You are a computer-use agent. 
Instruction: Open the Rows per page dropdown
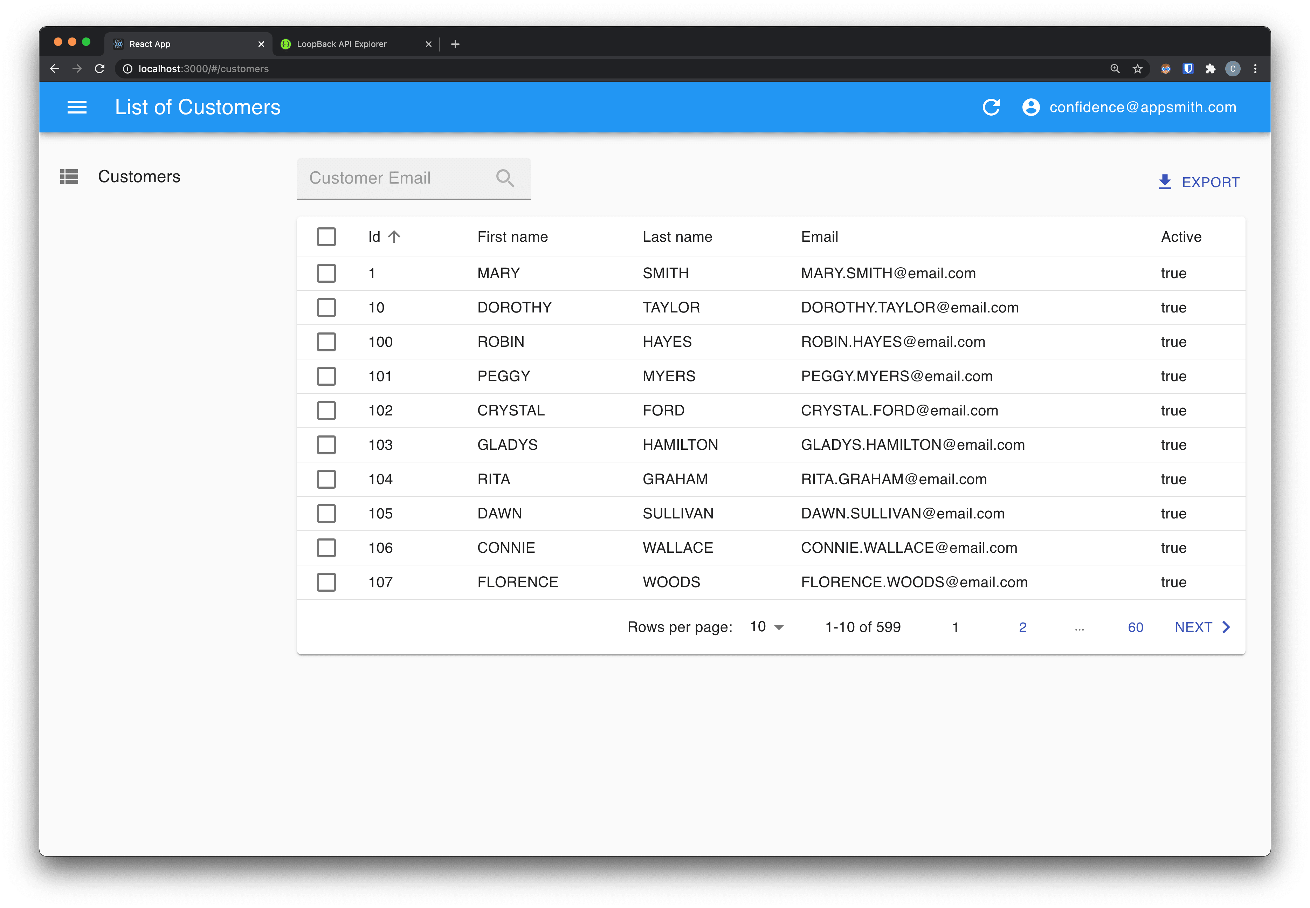(x=767, y=627)
